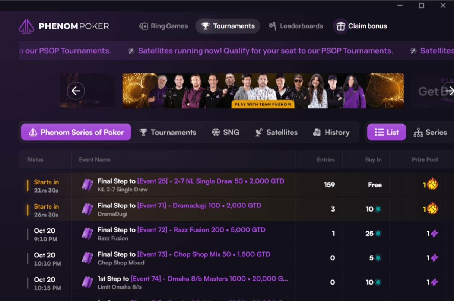Click the chip icon beside the Dramadugi buy-in
The height and width of the screenshot is (301, 454).
pyautogui.click(x=378, y=209)
